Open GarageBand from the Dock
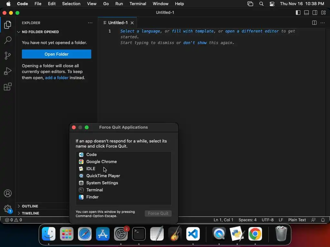 (x=175, y=234)
